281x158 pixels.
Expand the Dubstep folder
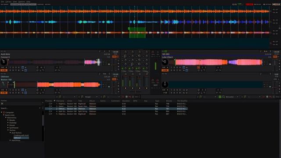[x=8, y=123]
